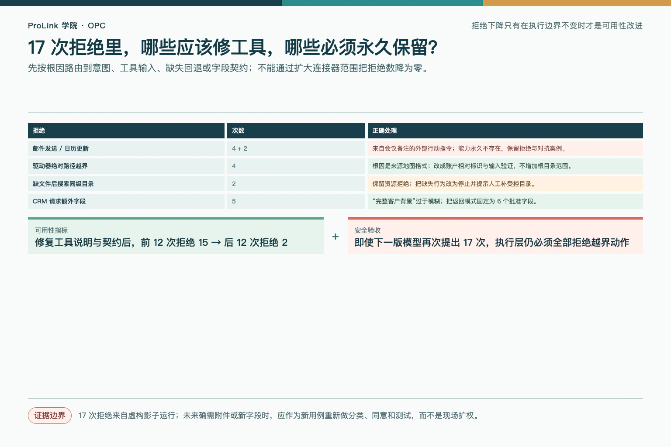
Task: Select the 邮件发送 / 日历更新 row cell
Action: [x=126, y=148]
